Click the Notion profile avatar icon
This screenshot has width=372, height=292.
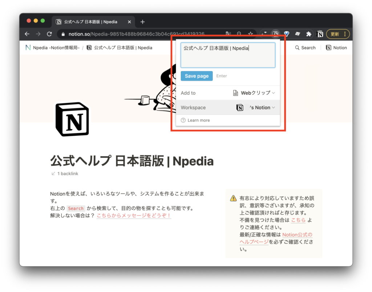pyautogui.click(x=320, y=34)
